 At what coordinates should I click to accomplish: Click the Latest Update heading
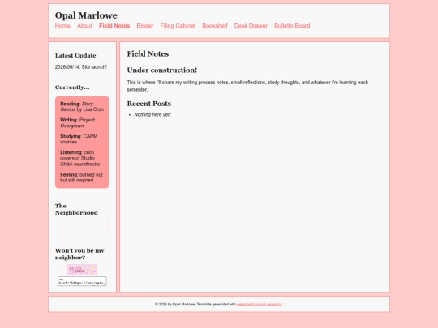point(75,56)
